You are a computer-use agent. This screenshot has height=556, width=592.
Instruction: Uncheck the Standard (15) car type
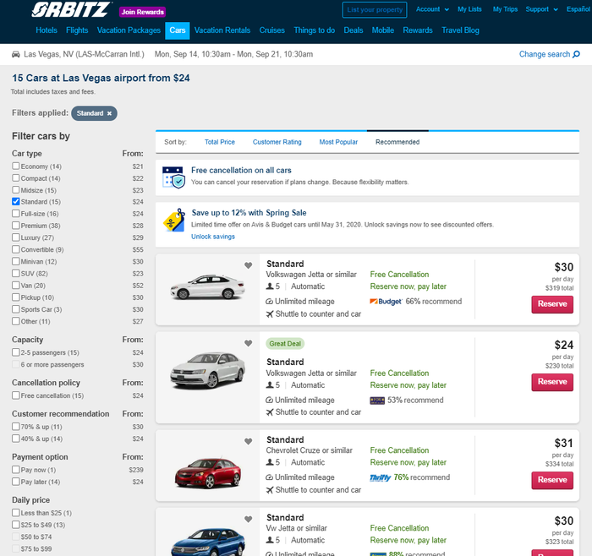16,201
